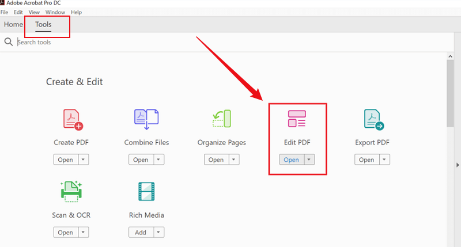Expand the Combine Files dropdown arrow
461x247 pixels.
pyautogui.click(x=158, y=159)
